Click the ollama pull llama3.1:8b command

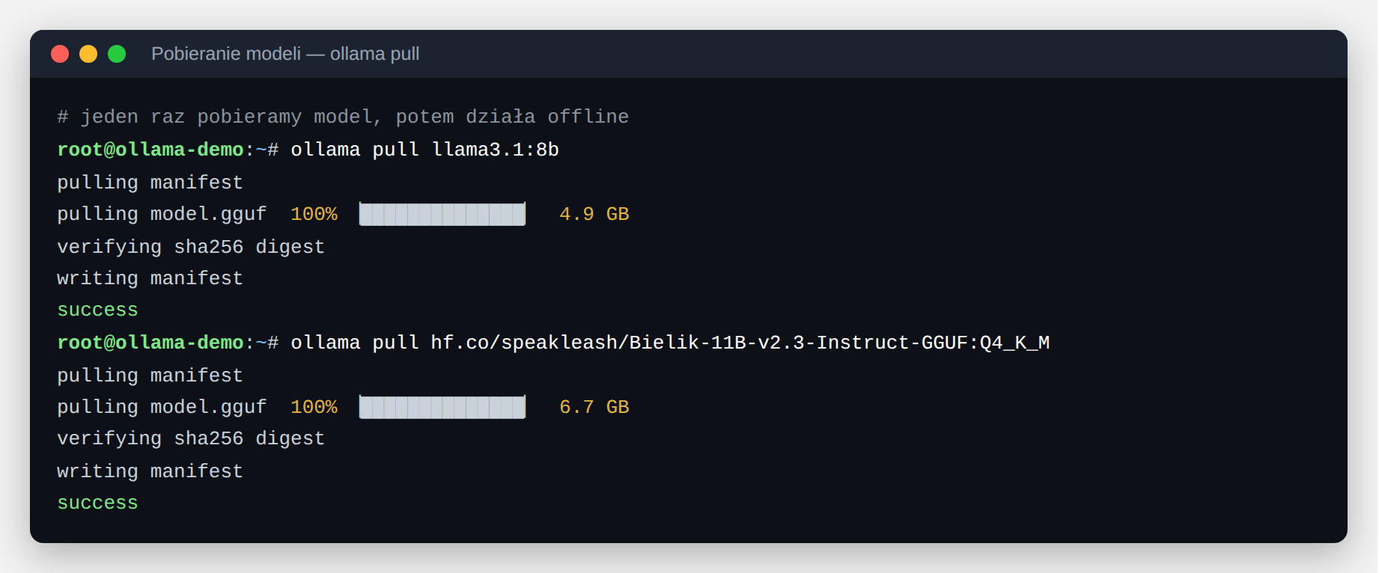pos(424,150)
